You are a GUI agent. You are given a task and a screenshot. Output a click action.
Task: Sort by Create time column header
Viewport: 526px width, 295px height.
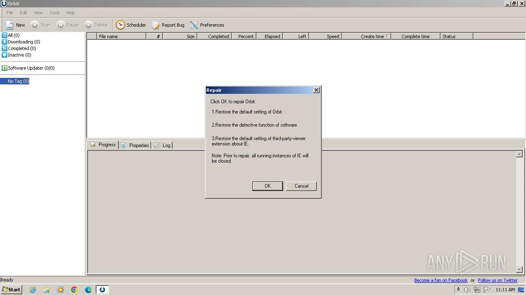click(367, 36)
